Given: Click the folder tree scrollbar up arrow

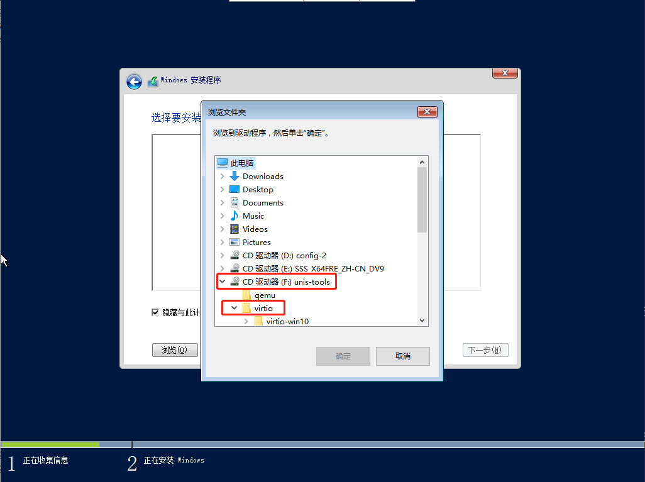Looking at the screenshot, I should pyautogui.click(x=422, y=162).
